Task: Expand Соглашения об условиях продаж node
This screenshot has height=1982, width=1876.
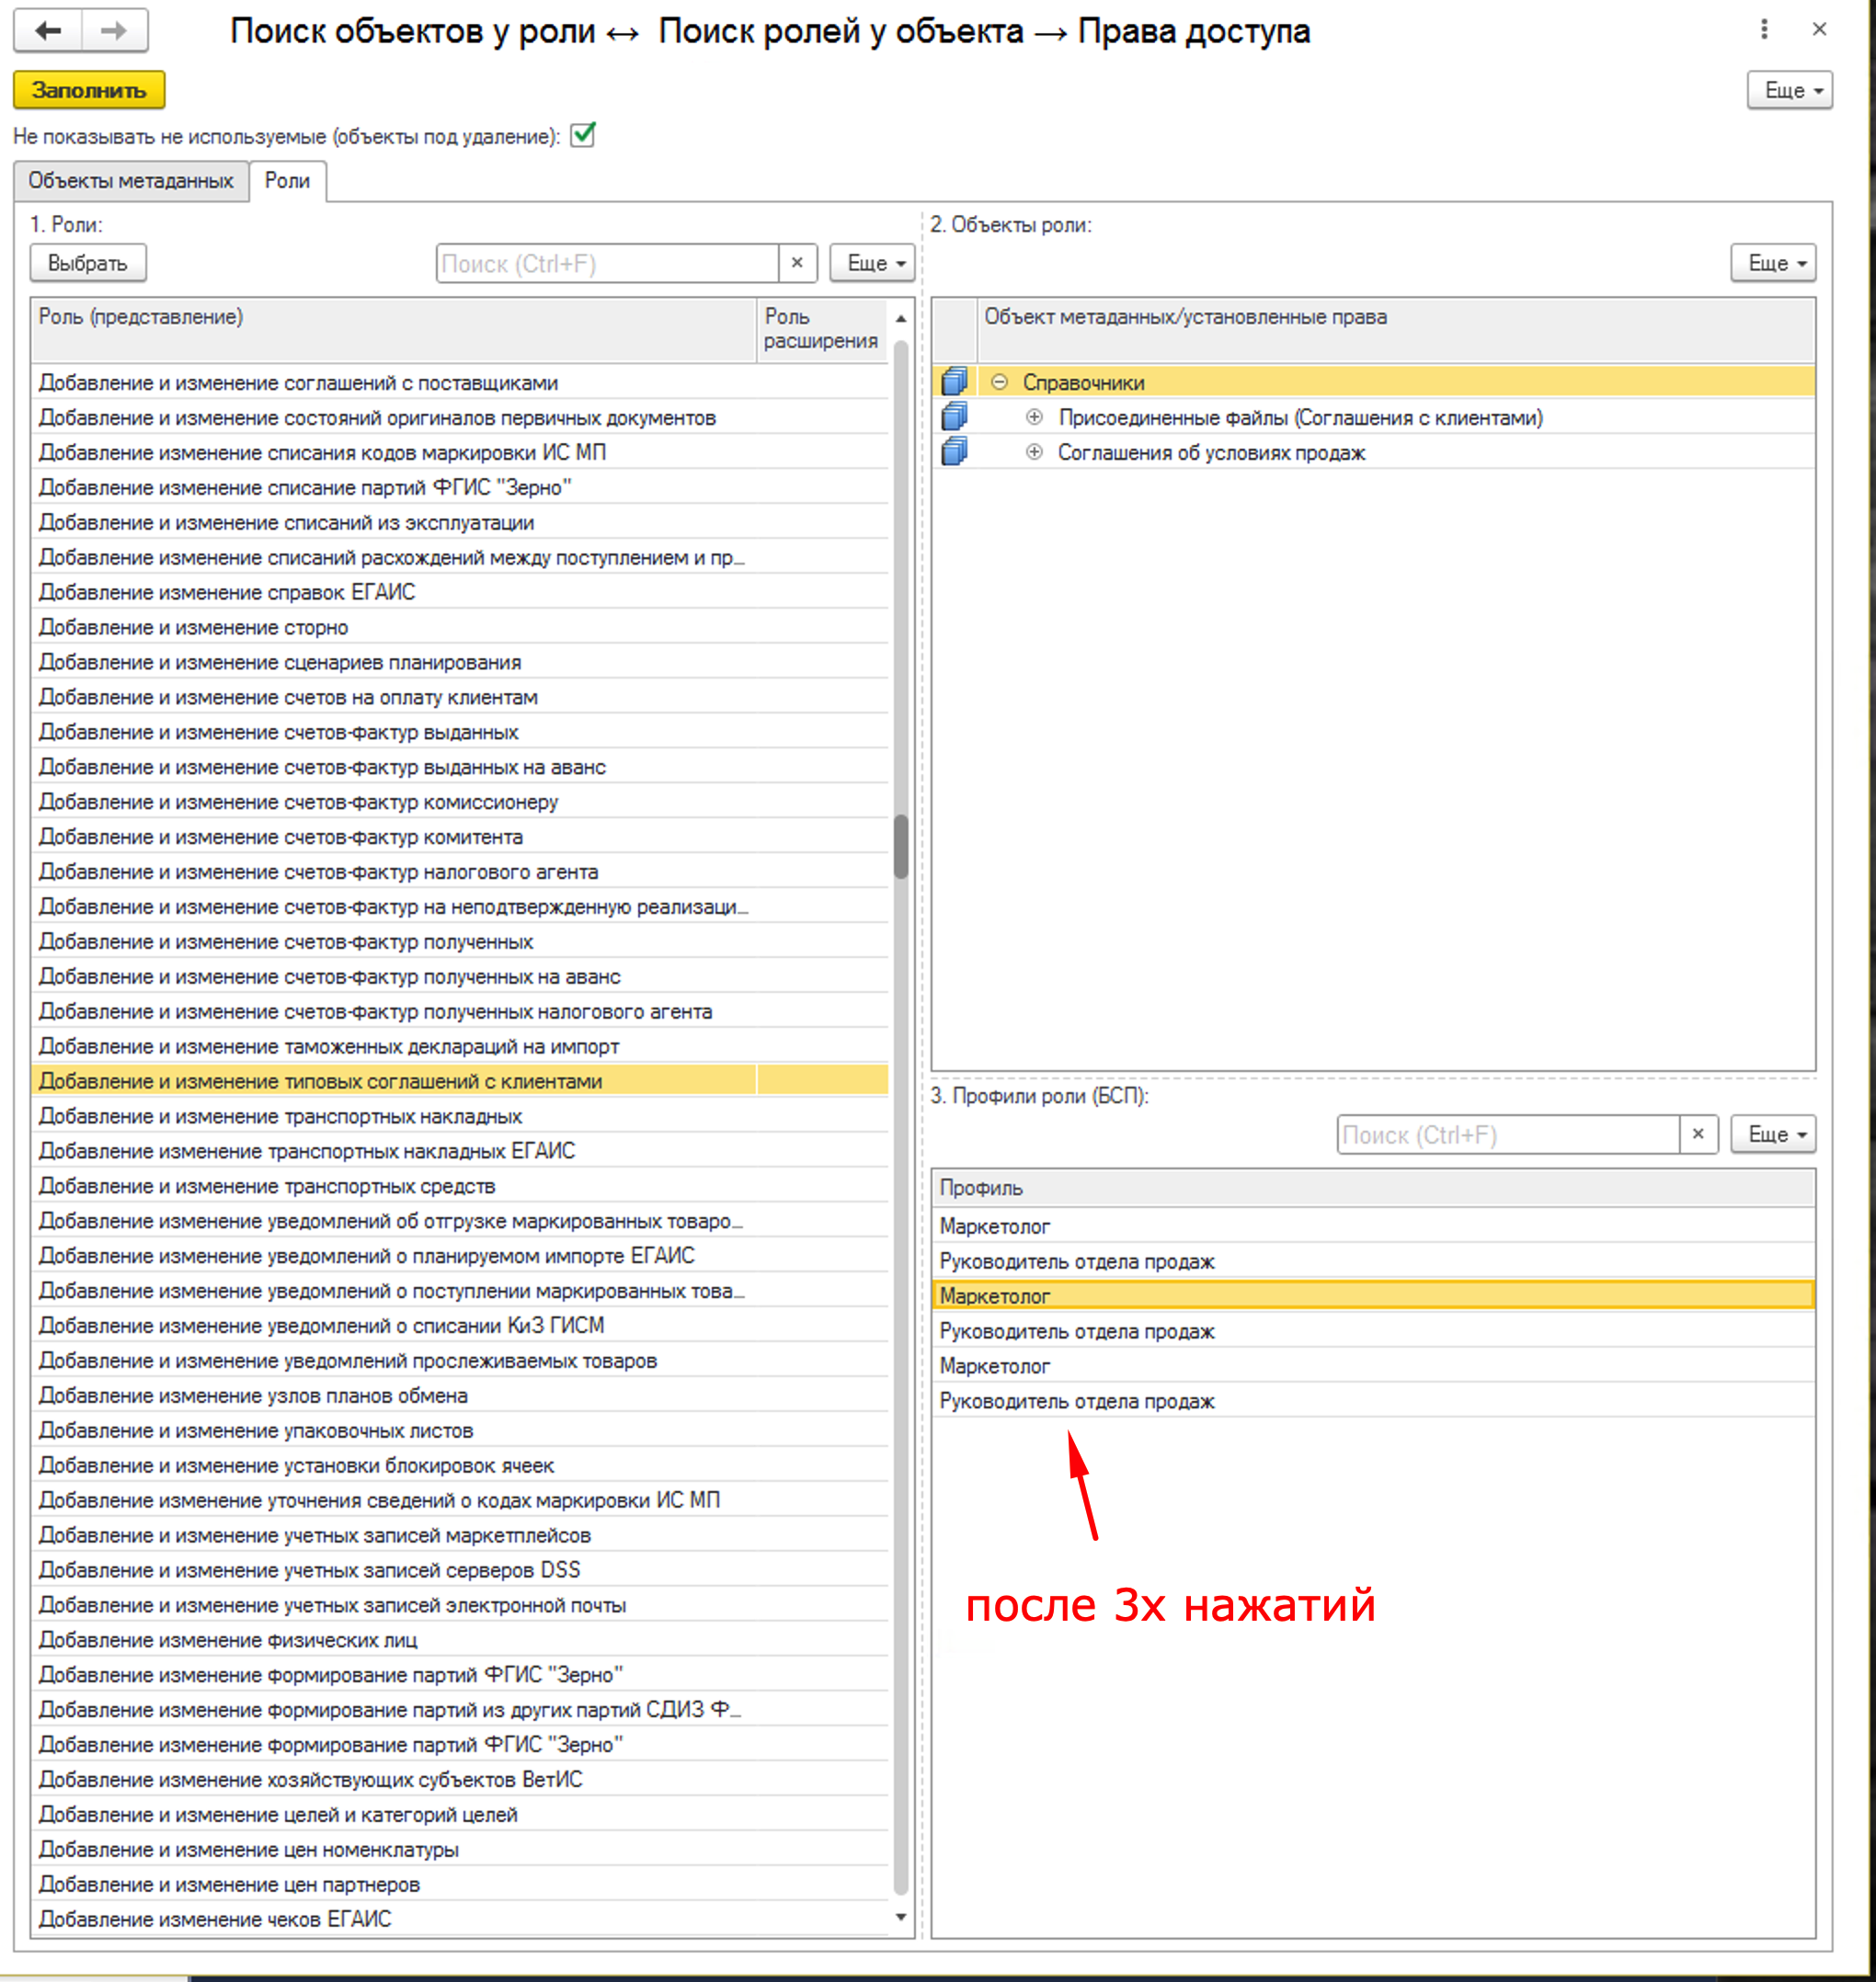Action: pyautogui.click(x=1034, y=451)
